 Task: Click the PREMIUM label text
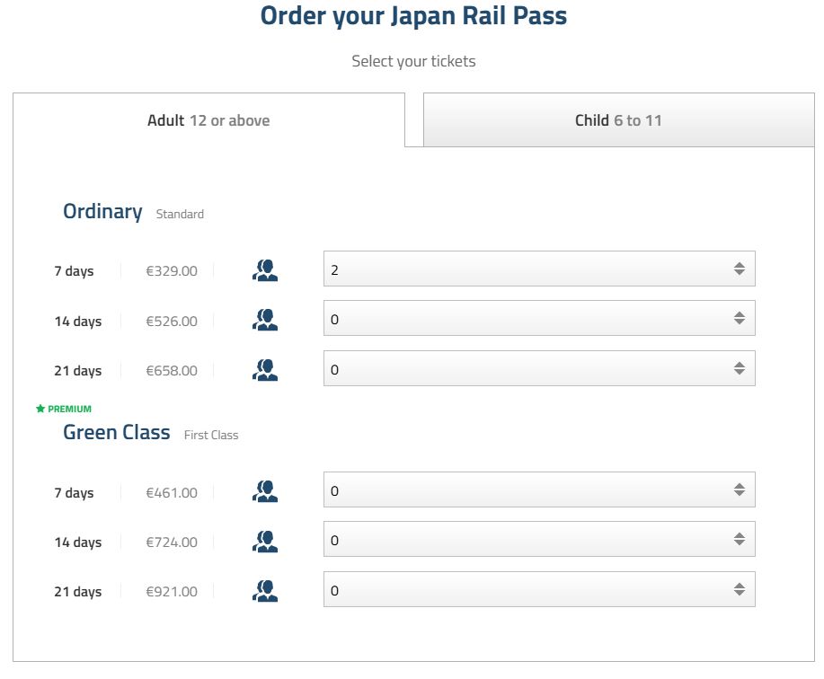(x=69, y=409)
